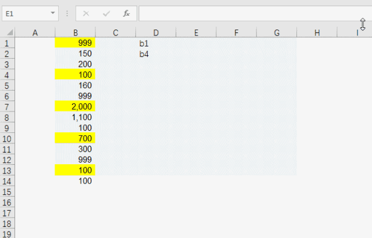Viewport: 372px width, 238px height.
Task: Click the Enter checkmark icon in formula bar
Action: tap(106, 13)
